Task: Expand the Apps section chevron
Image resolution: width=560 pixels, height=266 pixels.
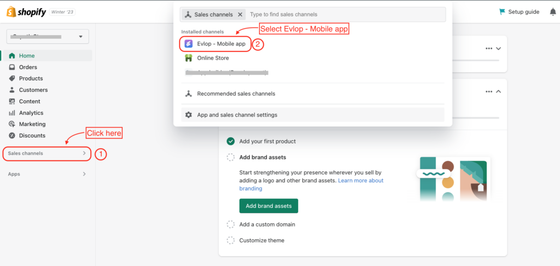Action: (84, 174)
